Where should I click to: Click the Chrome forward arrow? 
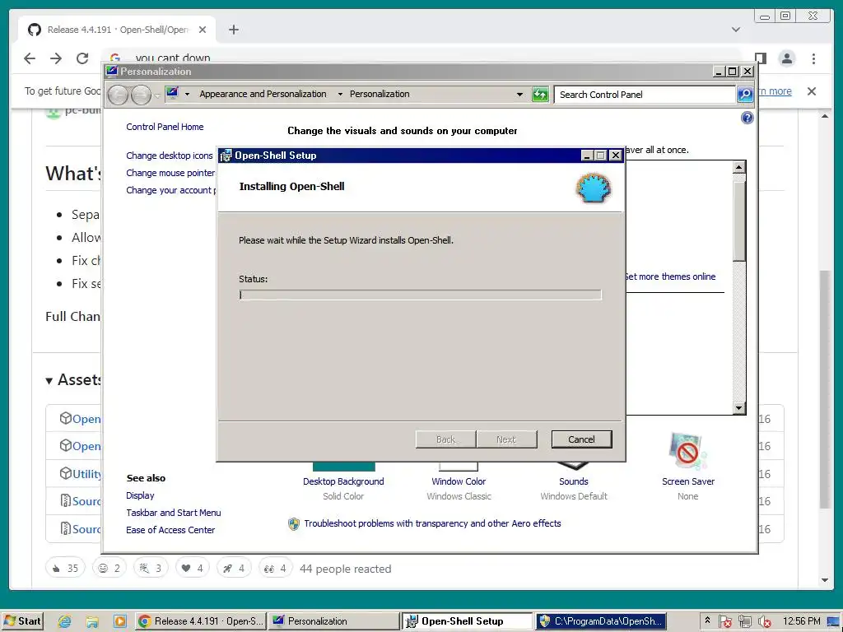tap(56, 58)
